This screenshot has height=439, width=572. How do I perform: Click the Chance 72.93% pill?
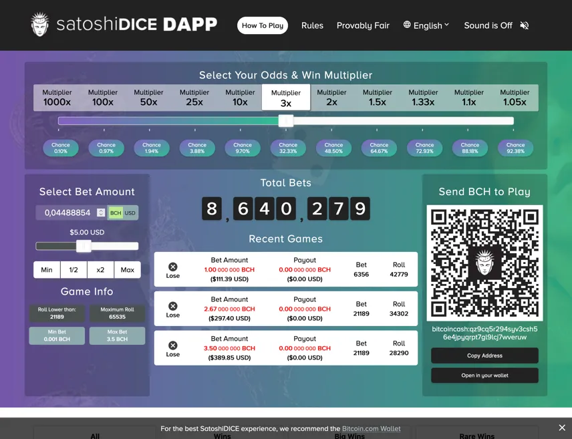click(424, 148)
